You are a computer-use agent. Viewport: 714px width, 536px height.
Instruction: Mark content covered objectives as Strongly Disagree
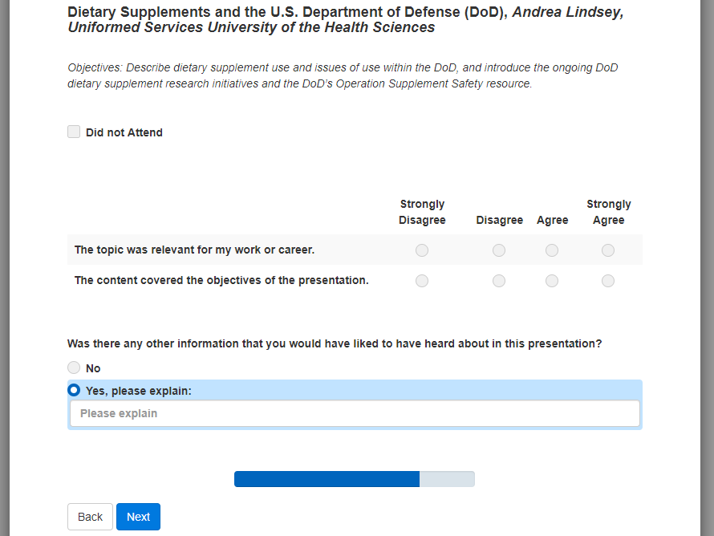tap(422, 281)
